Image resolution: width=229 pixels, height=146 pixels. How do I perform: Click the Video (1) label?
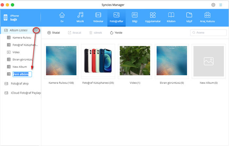coord(135,83)
